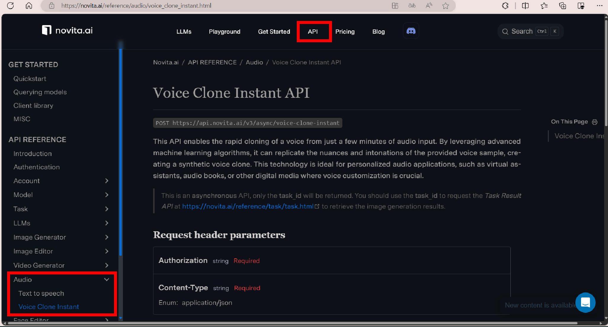Select Text to speech in sidebar
This screenshot has width=608, height=327.
coord(41,293)
